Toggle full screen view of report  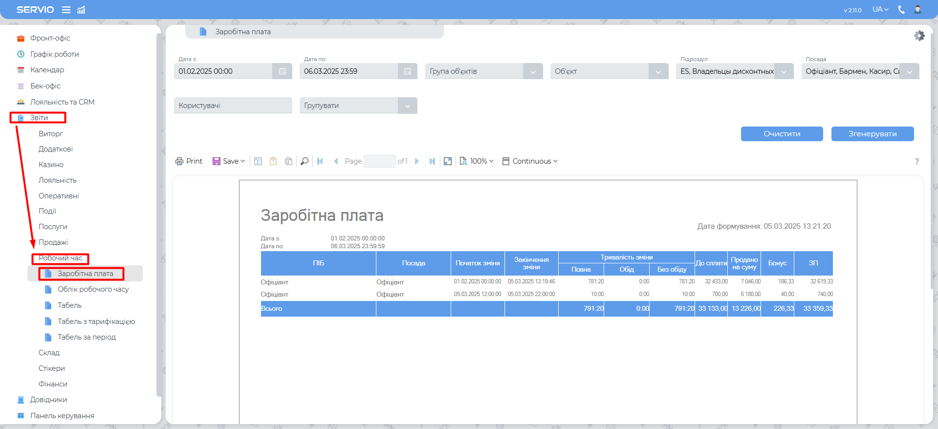coord(447,161)
